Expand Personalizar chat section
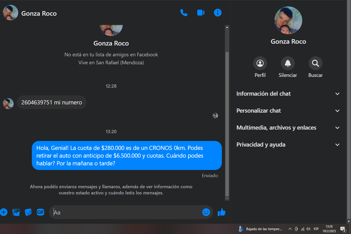 (x=288, y=111)
